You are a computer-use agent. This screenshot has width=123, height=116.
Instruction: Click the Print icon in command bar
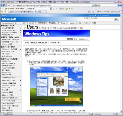[98, 11]
